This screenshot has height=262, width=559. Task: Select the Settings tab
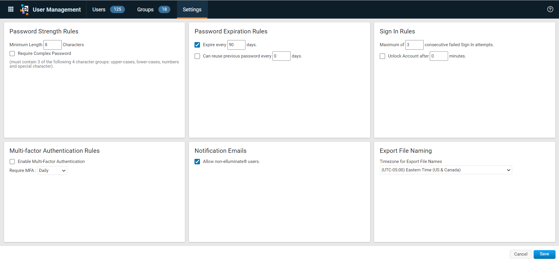coord(192,9)
